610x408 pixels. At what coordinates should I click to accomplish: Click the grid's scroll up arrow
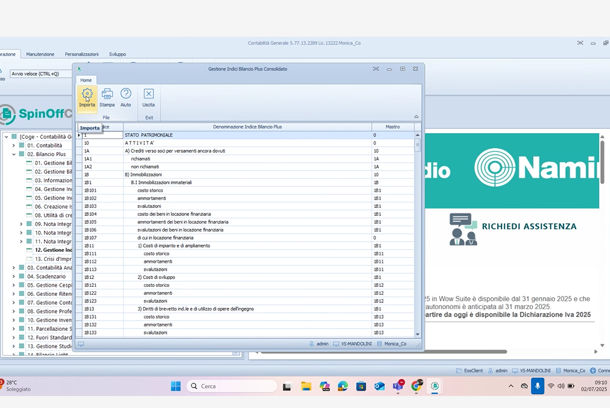point(418,135)
